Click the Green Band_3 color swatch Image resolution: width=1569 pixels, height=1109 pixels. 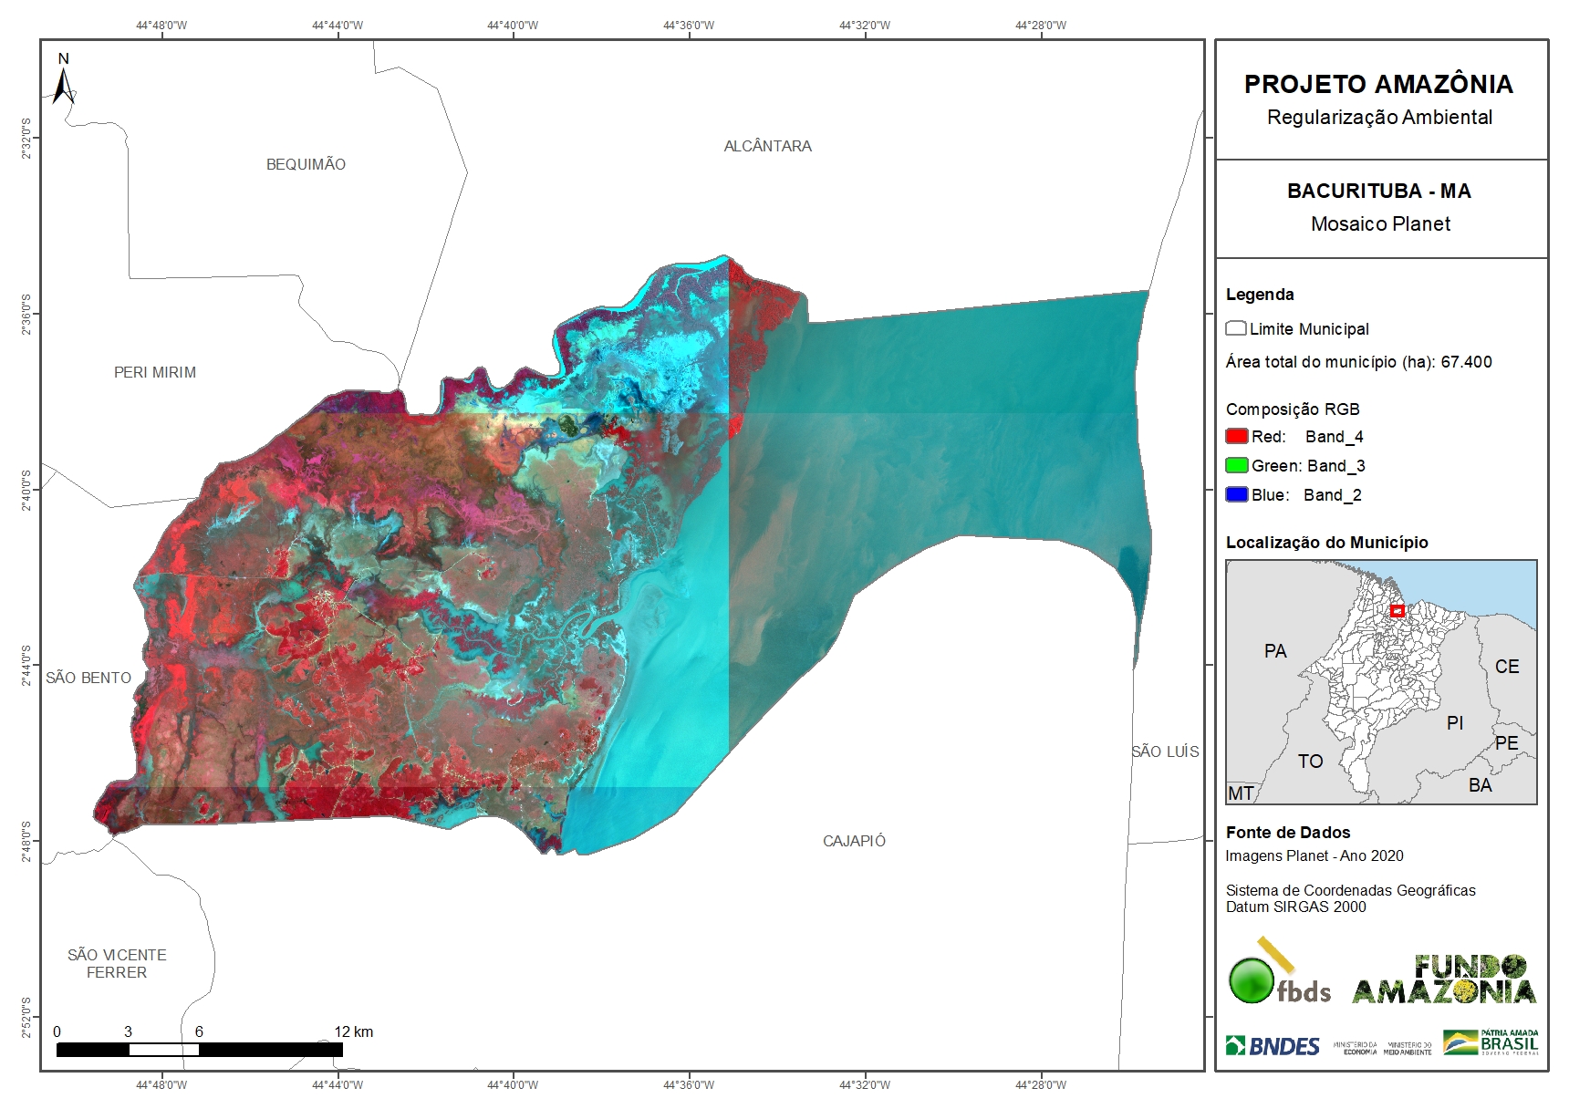coord(1236,466)
